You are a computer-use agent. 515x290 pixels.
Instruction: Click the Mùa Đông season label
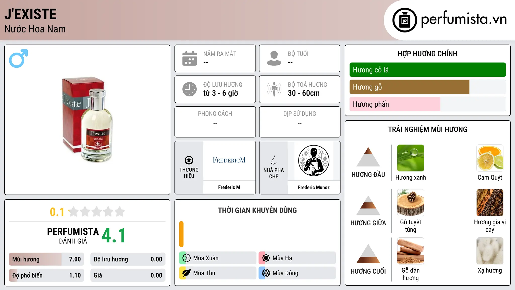coord(285,273)
